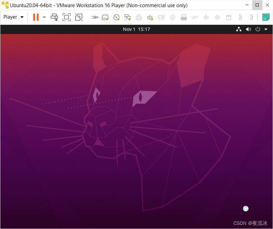Click the greyed ID card device icon
Viewport: 273px width, 229px height.
coord(161,17)
